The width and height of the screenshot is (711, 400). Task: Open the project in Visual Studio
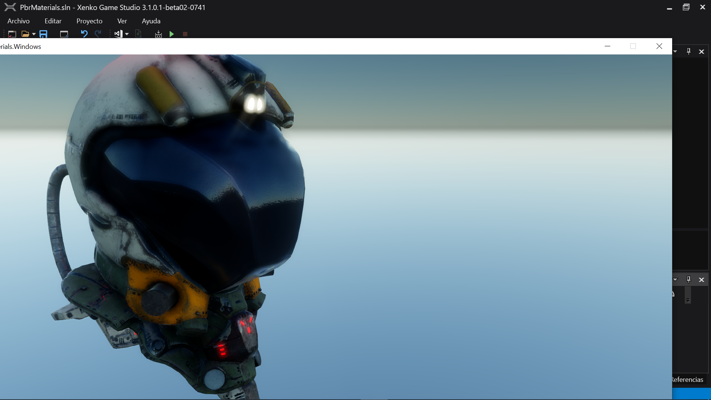pos(118,34)
